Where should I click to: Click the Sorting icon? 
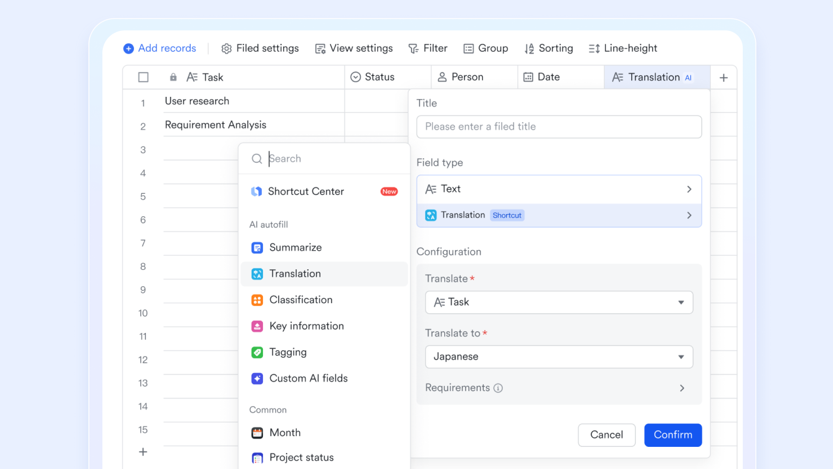point(529,49)
